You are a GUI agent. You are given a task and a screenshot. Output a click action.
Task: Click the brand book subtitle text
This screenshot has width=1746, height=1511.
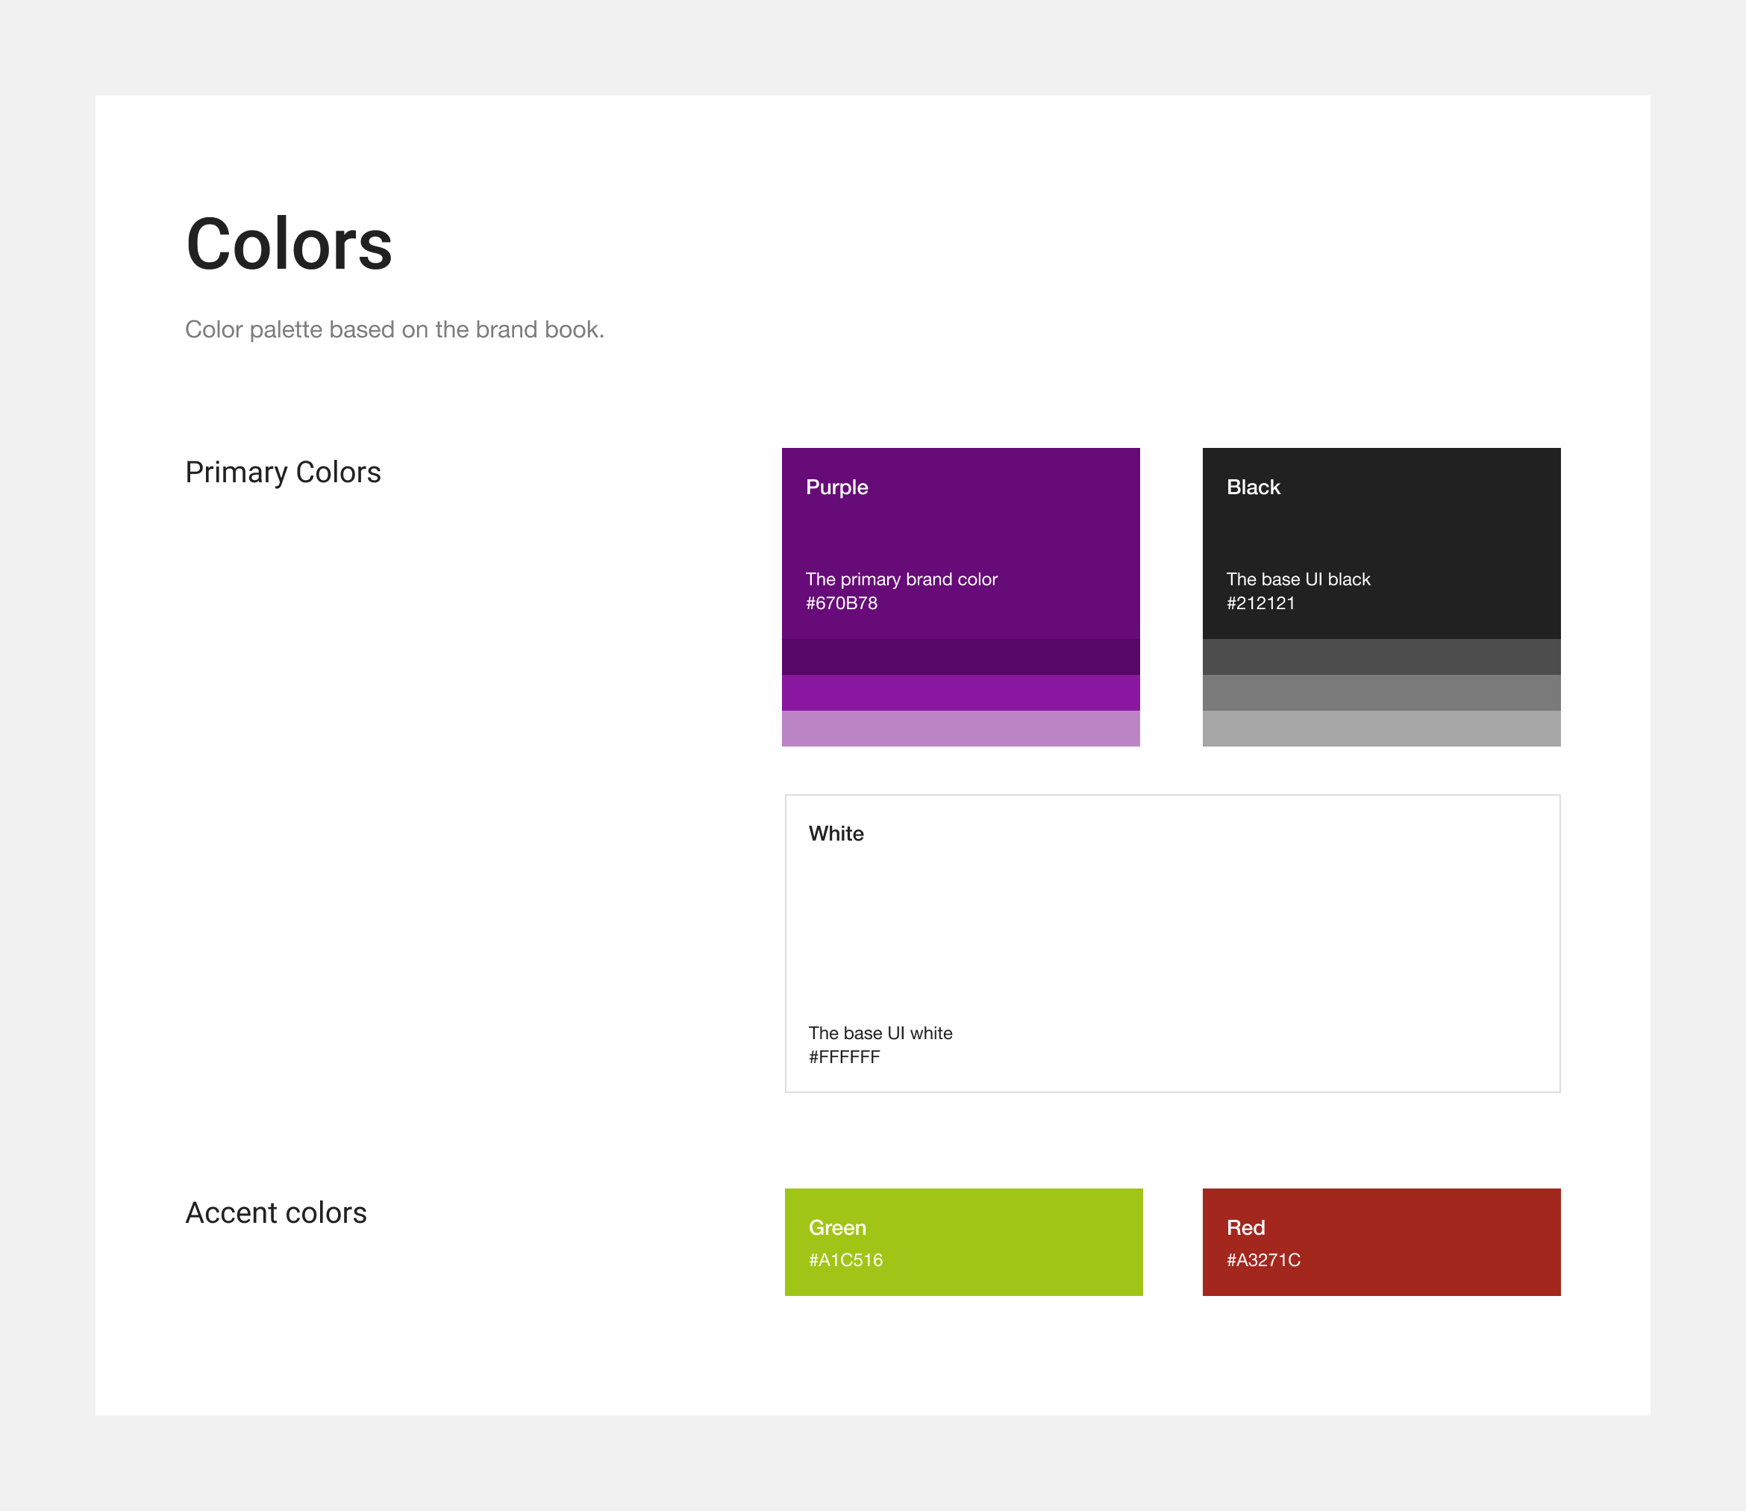click(395, 330)
